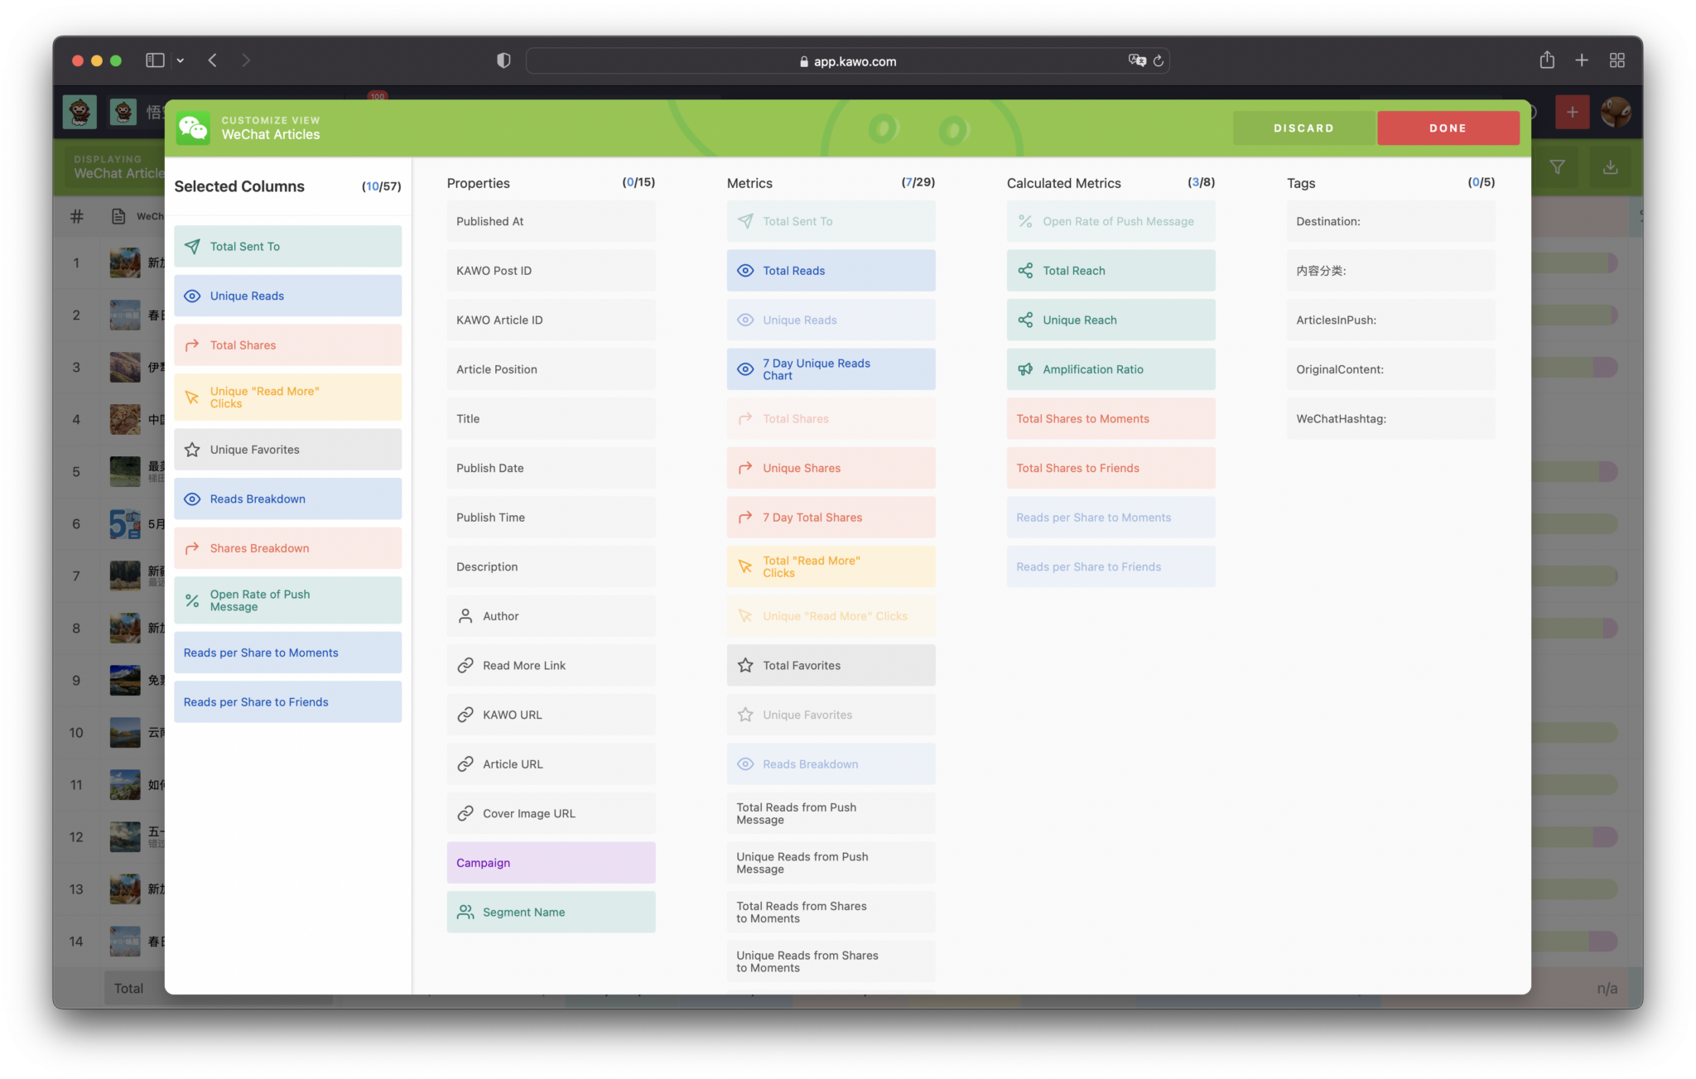Deselect the Unique Reads column pill
Screen dimensions: 1696x1079
pos(287,296)
